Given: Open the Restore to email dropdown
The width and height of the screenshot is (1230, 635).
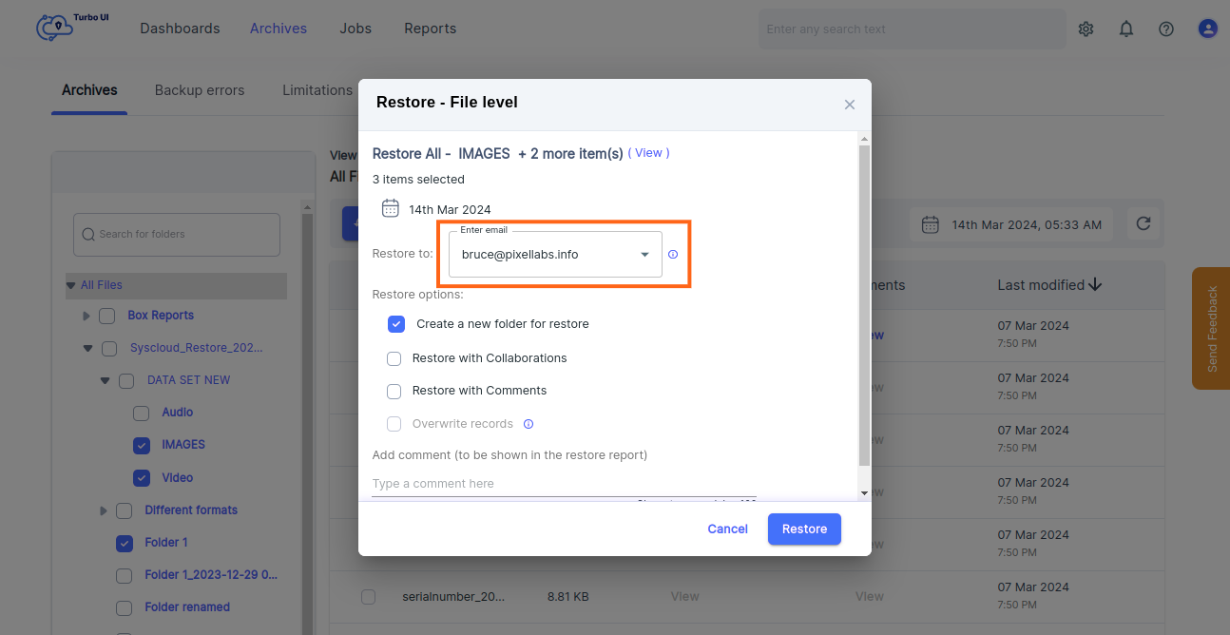Looking at the screenshot, I should [x=644, y=255].
